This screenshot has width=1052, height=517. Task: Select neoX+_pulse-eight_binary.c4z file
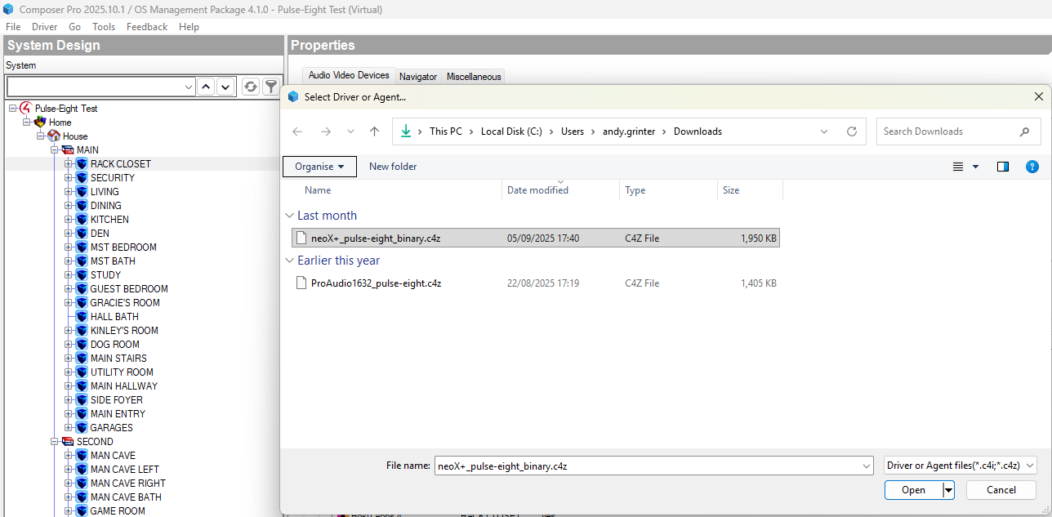pyautogui.click(x=535, y=238)
